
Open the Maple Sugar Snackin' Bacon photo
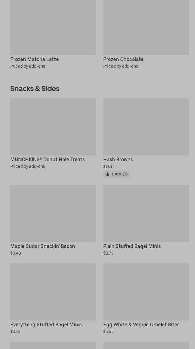[53, 213]
